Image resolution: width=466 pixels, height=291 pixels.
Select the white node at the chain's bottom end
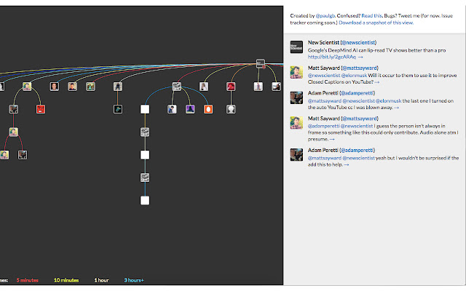coord(145,201)
